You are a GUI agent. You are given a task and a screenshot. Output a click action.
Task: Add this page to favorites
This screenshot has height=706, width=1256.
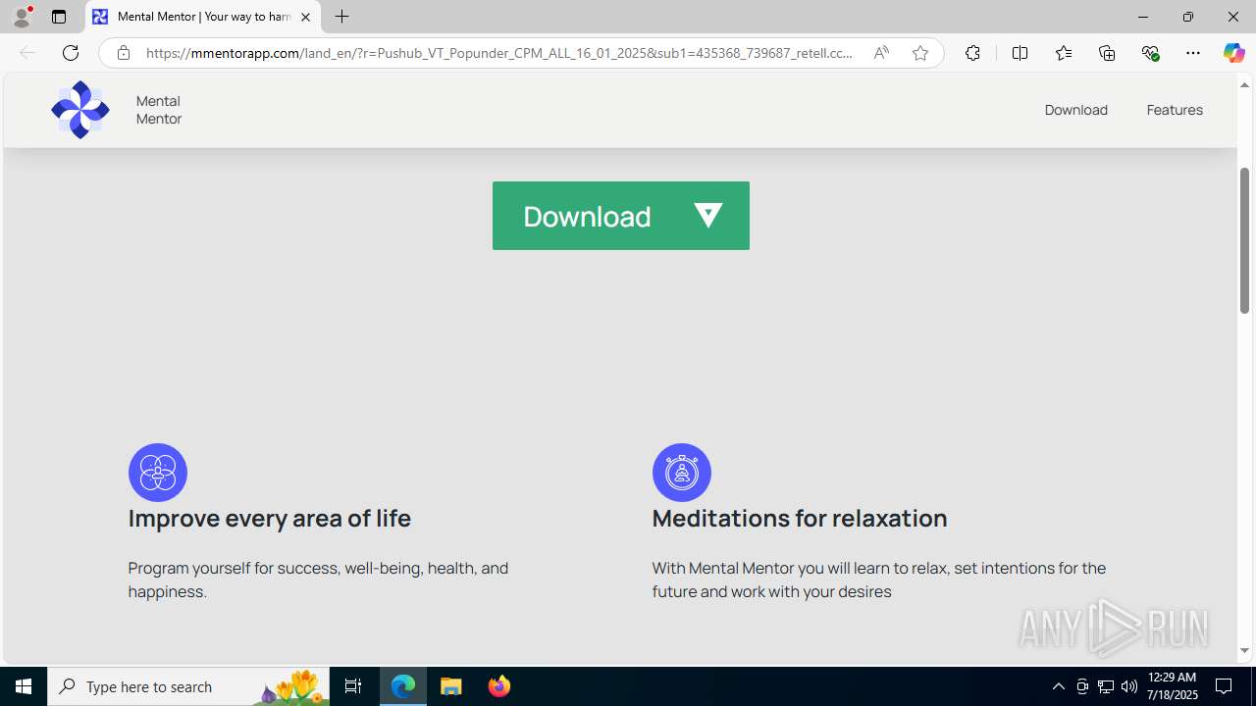[920, 53]
